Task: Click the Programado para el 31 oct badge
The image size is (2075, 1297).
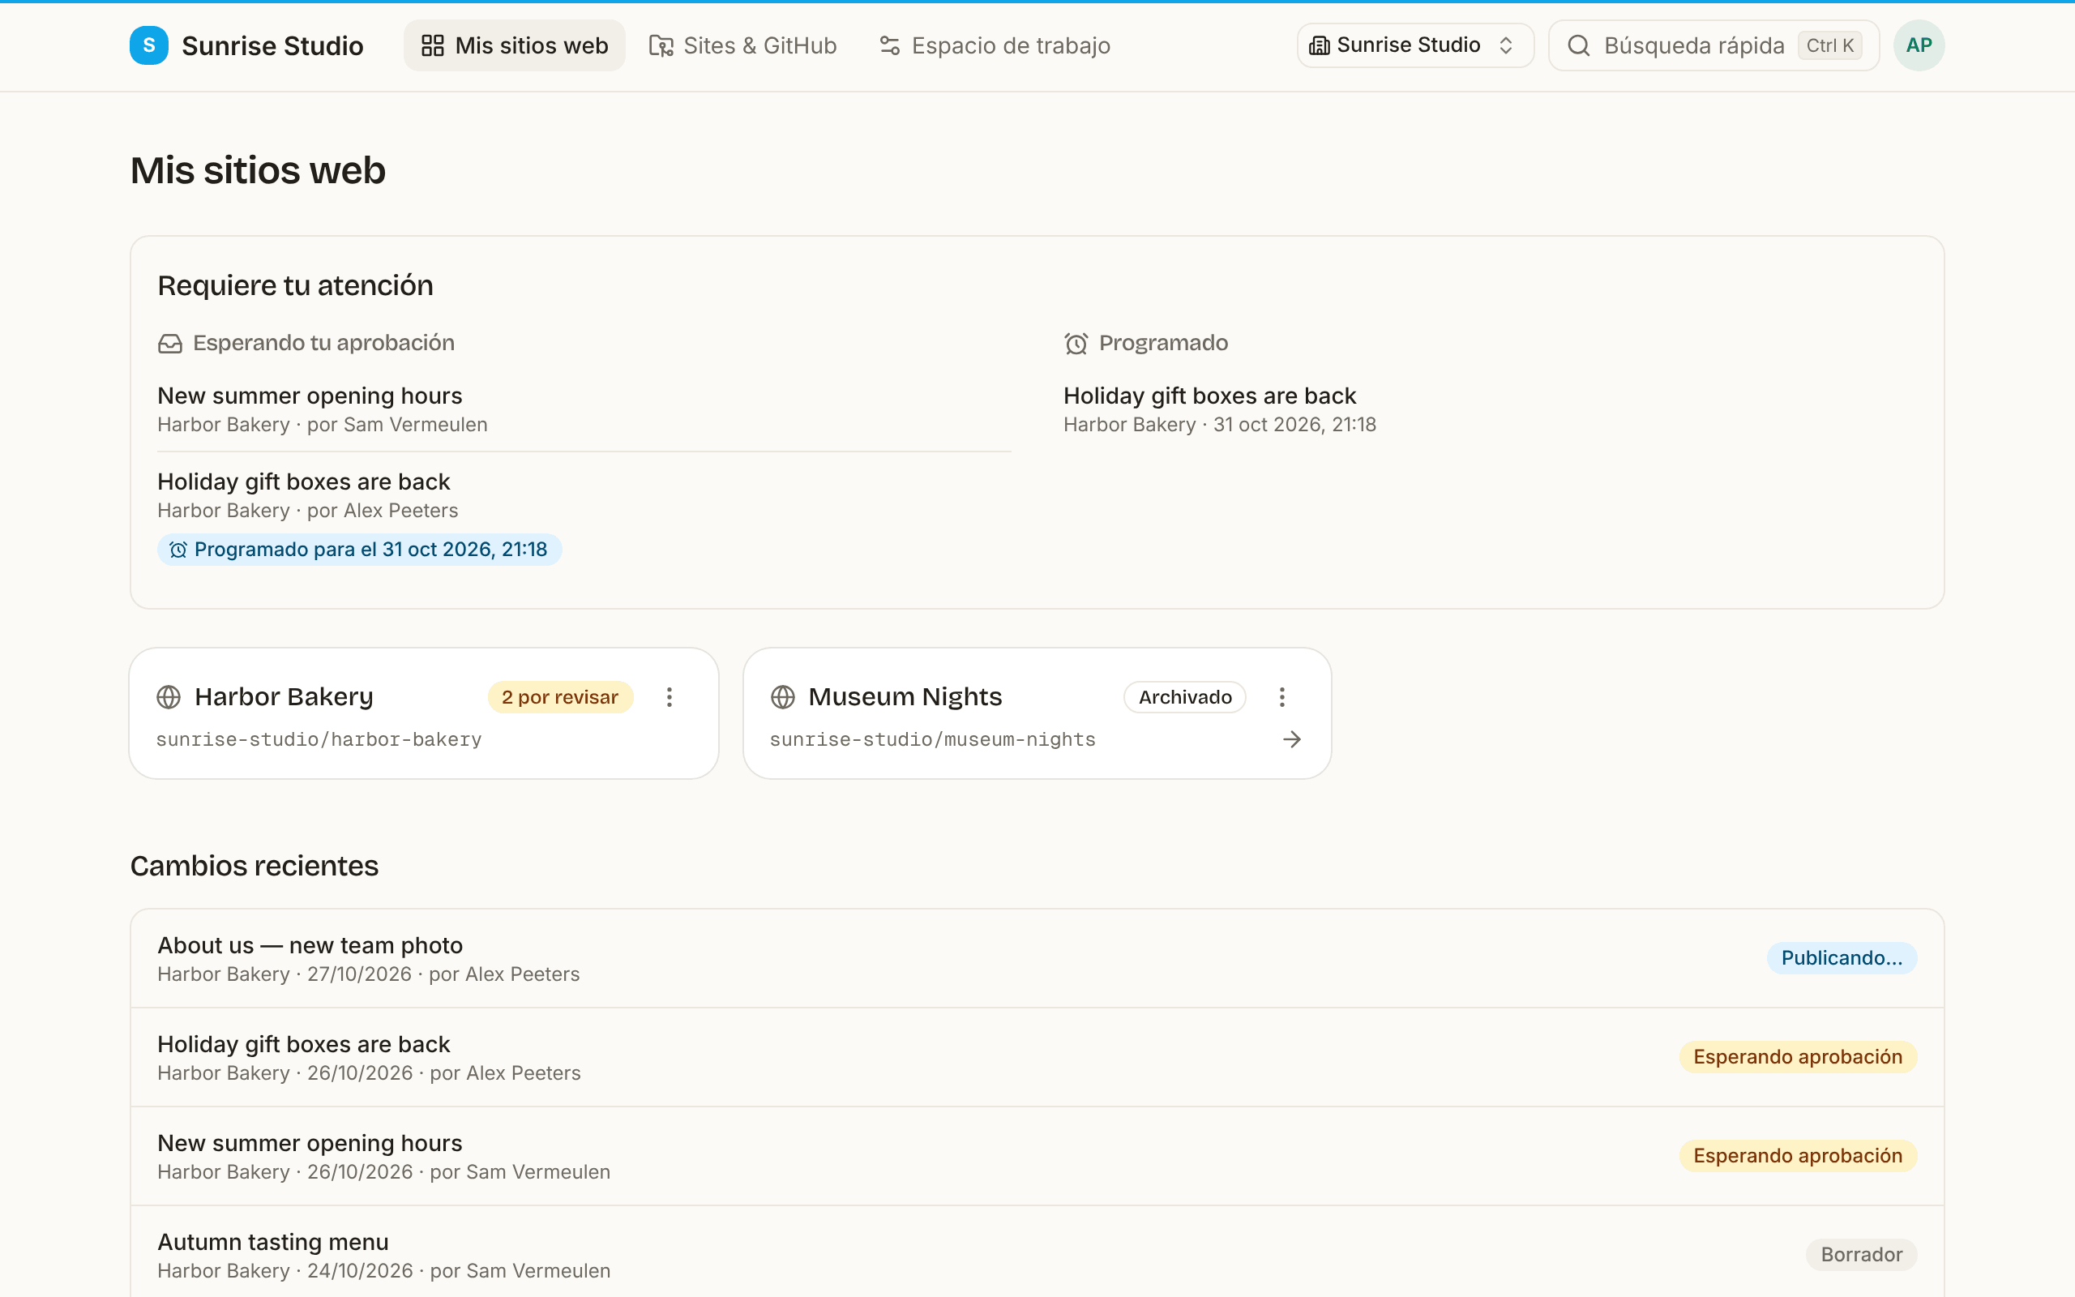Action: point(359,550)
